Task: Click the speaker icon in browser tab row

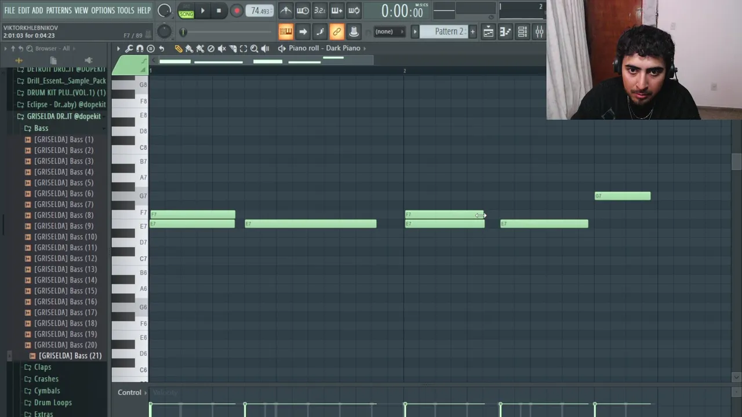Action: coord(88,60)
